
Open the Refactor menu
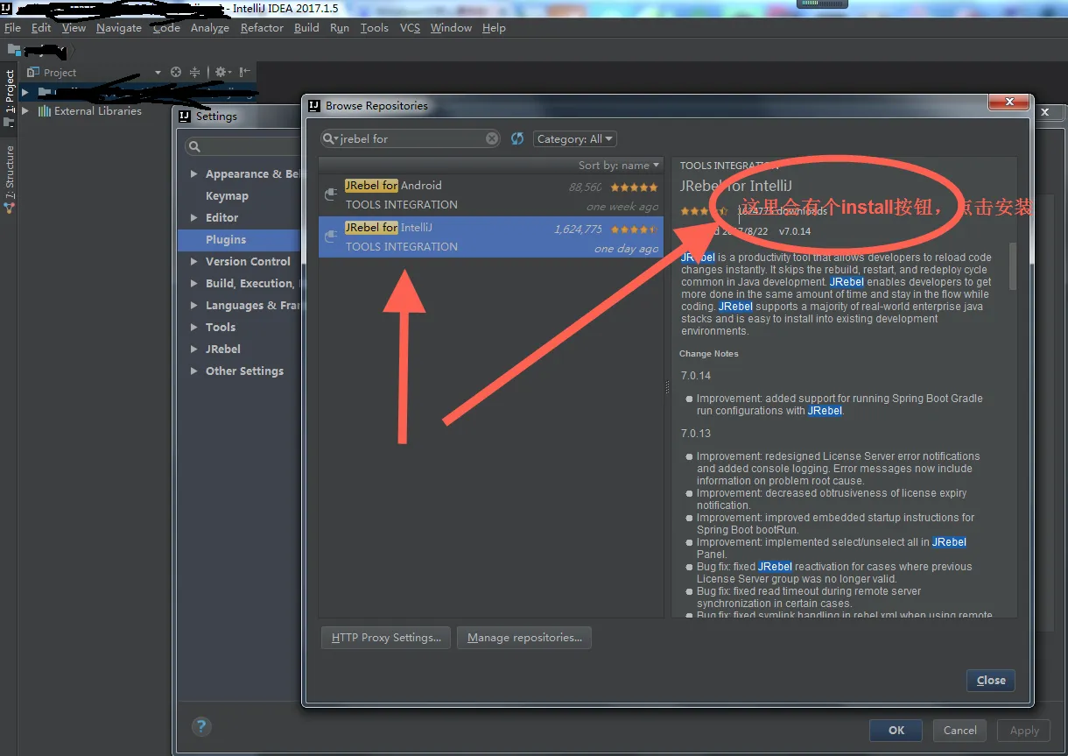point(262,28)
